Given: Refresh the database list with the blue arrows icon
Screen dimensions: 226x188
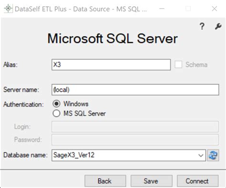Looking at the screenshot, I should [x=213, y=155].
